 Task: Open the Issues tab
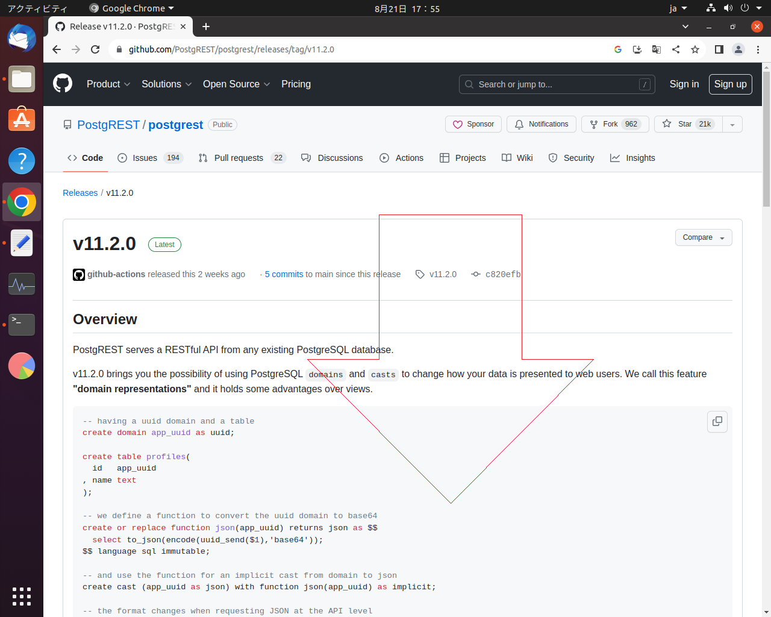coord(150,158)
